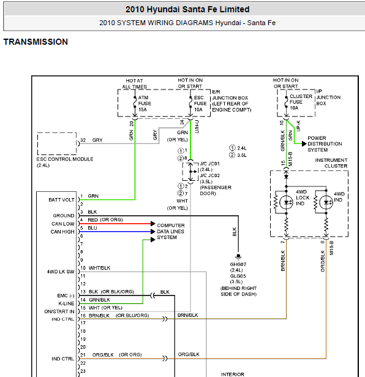This screenshot has height=377, width=365.
Task: Click the 'GROUND' pin label
Action: click(64, 215)
